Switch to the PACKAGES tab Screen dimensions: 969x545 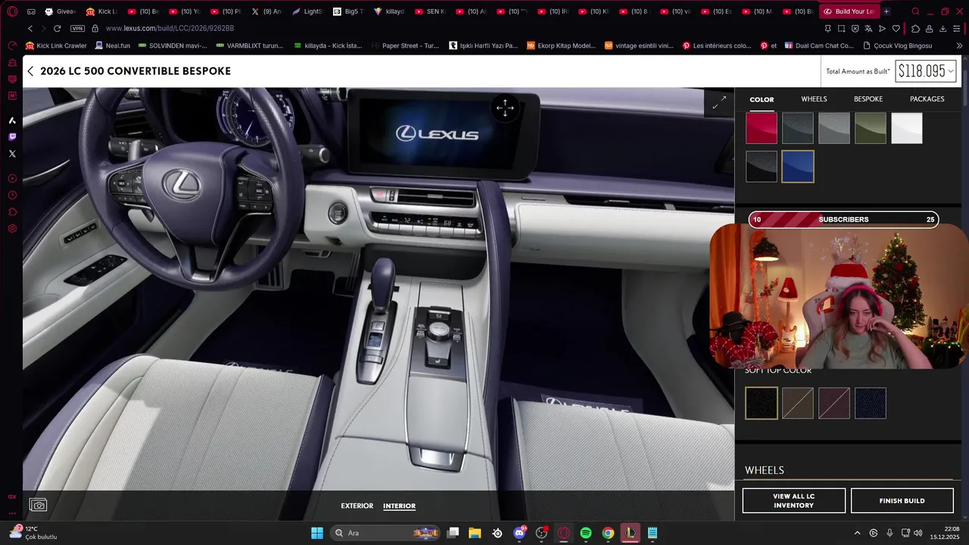coord(927,99)
